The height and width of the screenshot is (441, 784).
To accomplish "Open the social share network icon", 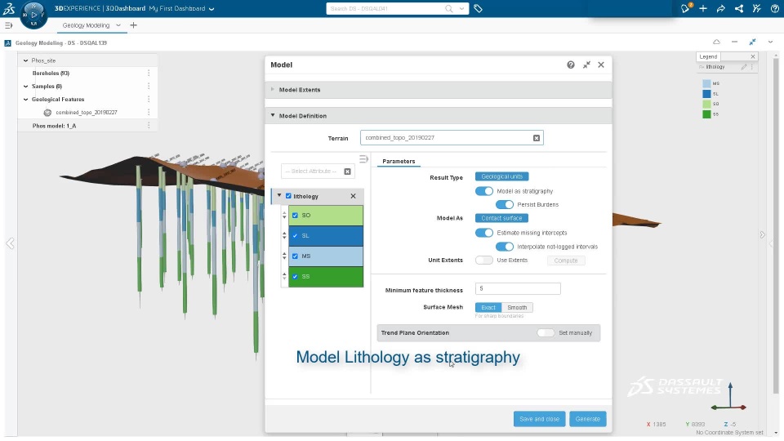I will pos(738,8).
